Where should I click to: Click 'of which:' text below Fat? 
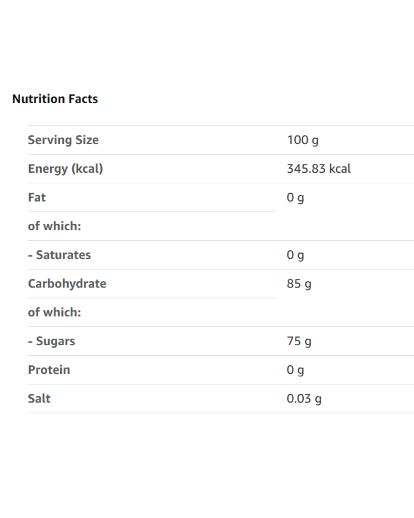(54, 226)
